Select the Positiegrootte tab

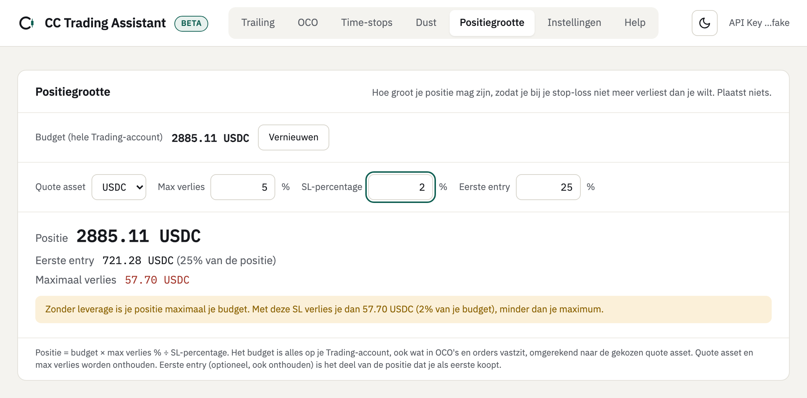coord(492,23)
